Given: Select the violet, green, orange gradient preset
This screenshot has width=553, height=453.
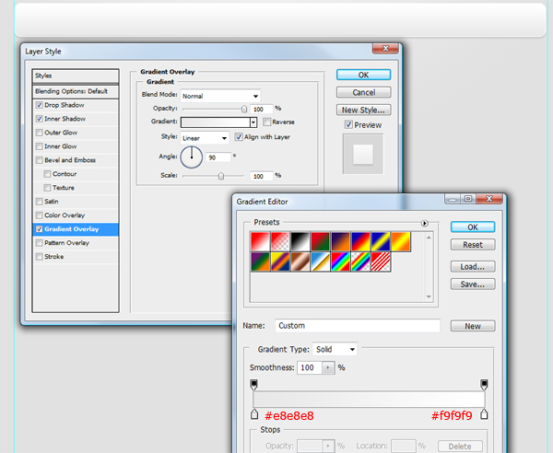Looking at the screenshot, I should pos(260,261).
